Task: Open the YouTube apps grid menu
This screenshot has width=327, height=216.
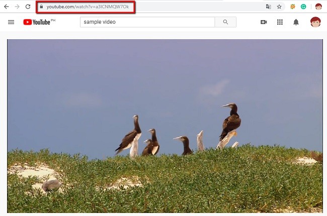Action: [280, 22]
